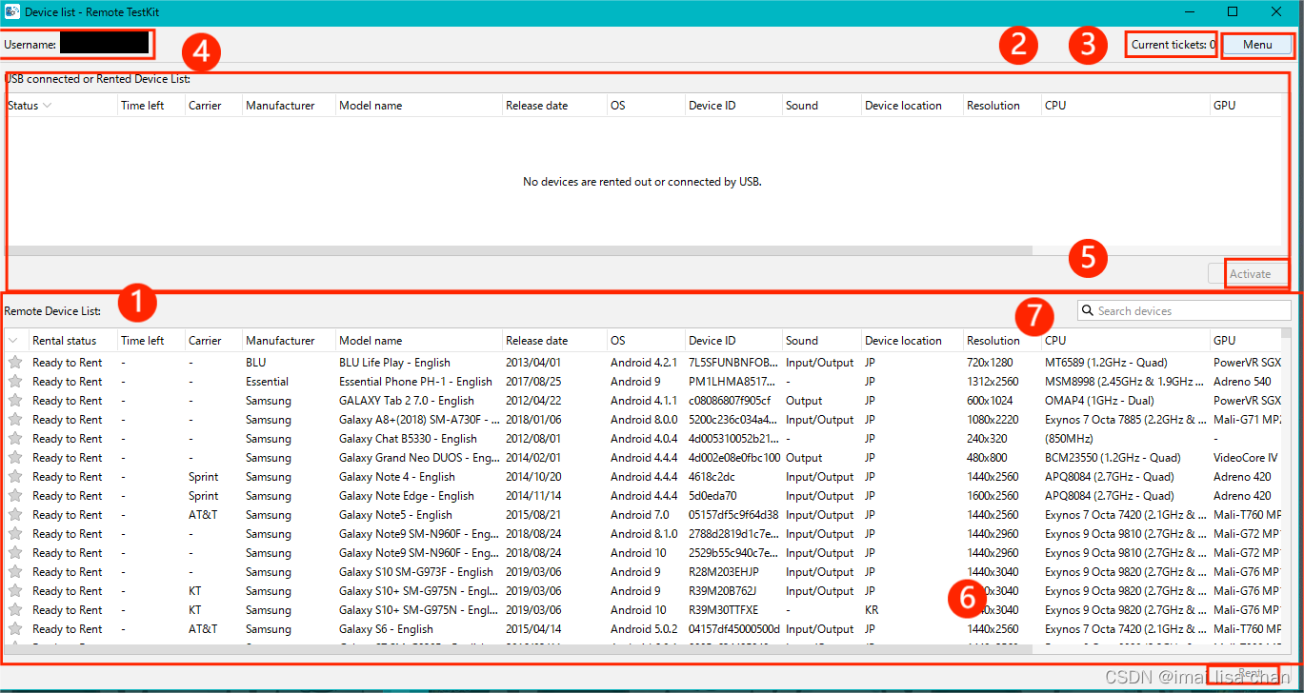This screenshot has width=1304, height=693.
Task: Star the BLU Life Play device as favorite
Action: click(x=15, y=362)
